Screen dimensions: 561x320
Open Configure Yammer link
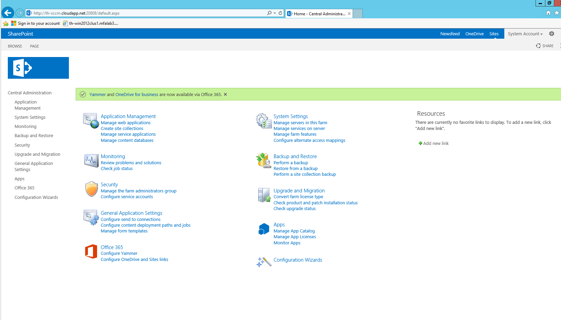[x=119, y=253]
